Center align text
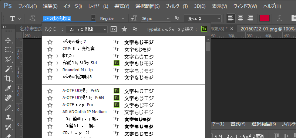Screen dimensions: 296x138 (240, 18)
